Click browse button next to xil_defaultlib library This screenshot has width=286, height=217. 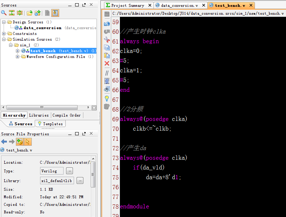(x=80, y=180)
